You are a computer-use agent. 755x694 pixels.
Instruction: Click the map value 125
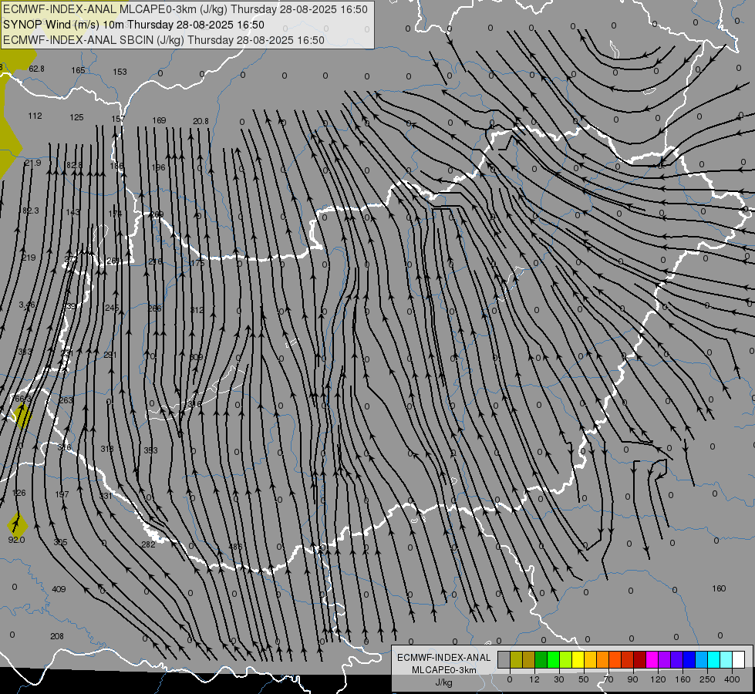click(76, 117)
